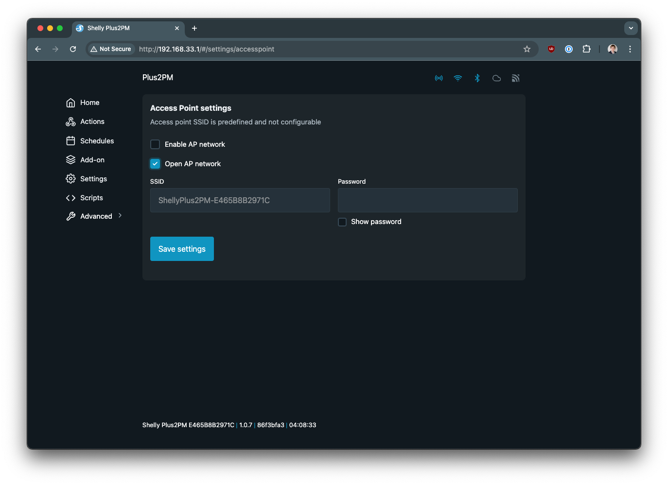
Task: Click firmware version 1.0.7 text
Action: 246,425
